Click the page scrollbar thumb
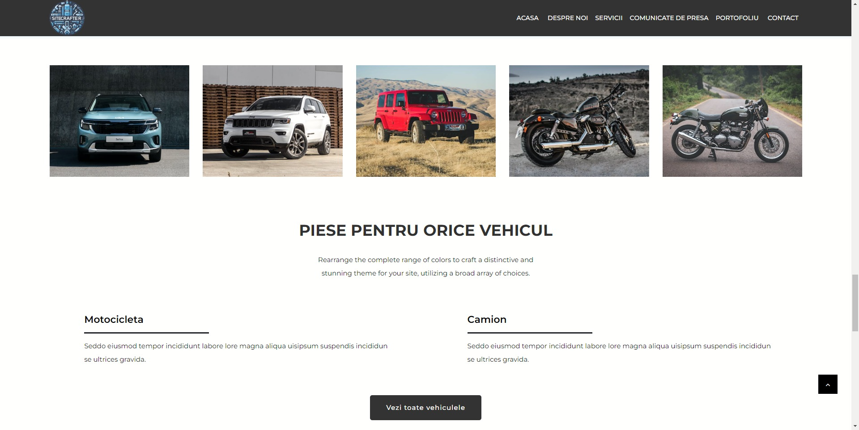The image size is (859, 430). (855, 303)
